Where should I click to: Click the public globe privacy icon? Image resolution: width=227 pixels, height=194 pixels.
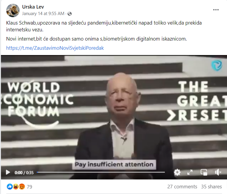point(70,14)
